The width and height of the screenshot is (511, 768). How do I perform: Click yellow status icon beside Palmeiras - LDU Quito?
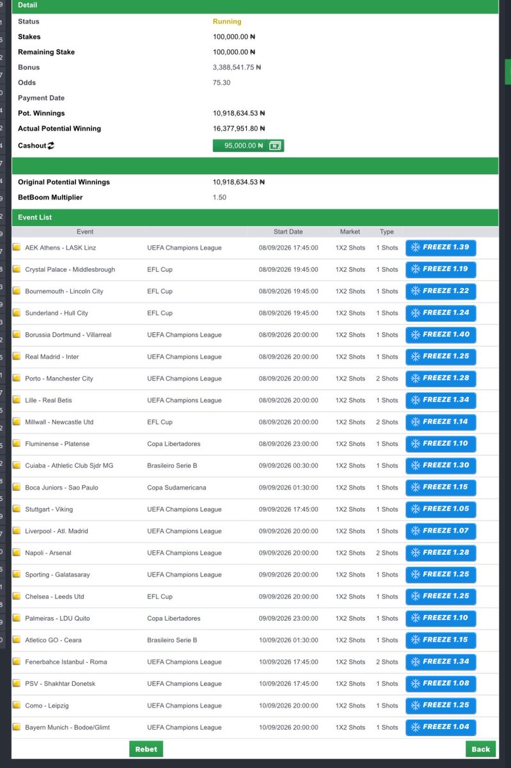(17, 618)
